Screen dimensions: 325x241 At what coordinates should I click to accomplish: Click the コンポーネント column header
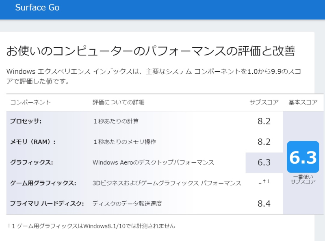pyautogui.click(x=30, y=102)
